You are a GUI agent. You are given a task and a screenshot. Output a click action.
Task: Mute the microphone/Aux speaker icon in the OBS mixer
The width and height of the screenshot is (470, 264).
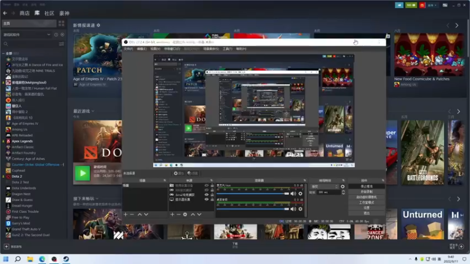293,194
